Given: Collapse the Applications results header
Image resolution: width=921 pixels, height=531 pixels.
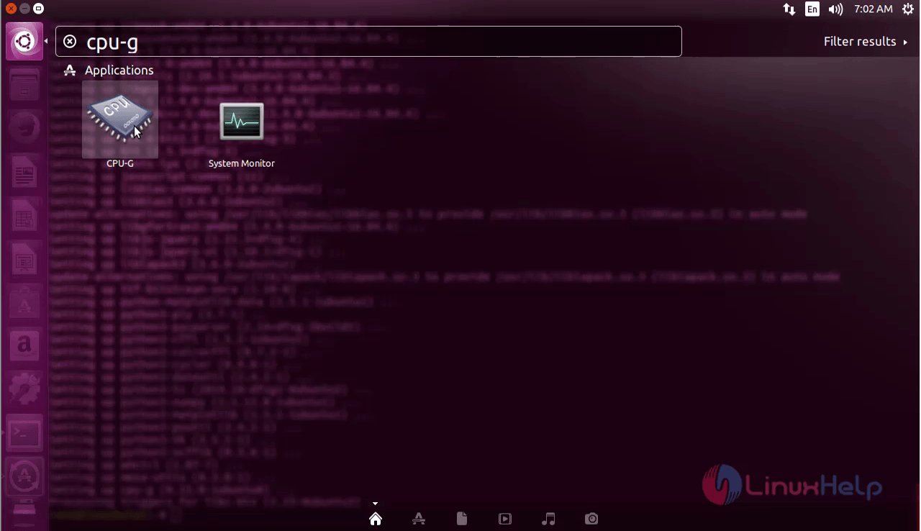Looking at the screenshot, I should tap(109, 71).
